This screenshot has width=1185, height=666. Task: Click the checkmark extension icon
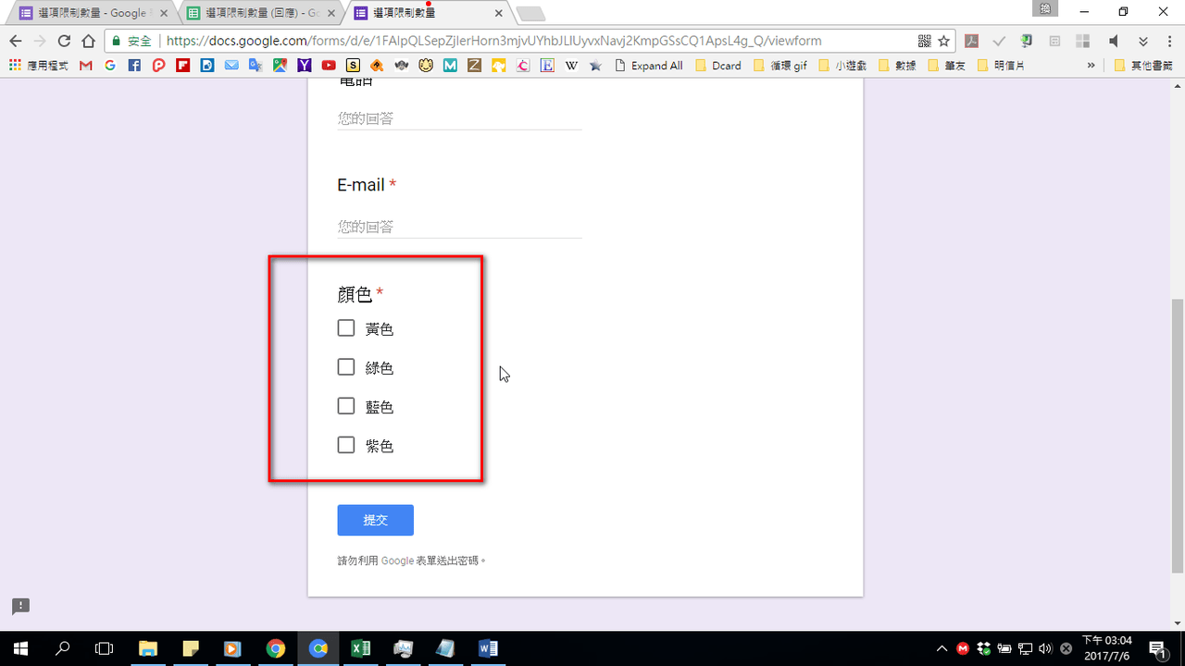(999, 41)
